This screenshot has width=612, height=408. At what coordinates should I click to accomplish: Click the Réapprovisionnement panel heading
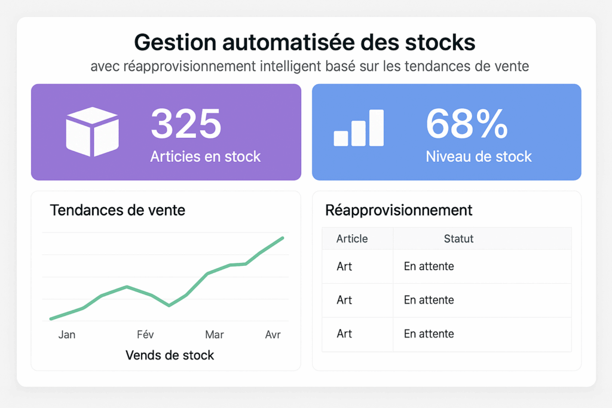point(399,210)
